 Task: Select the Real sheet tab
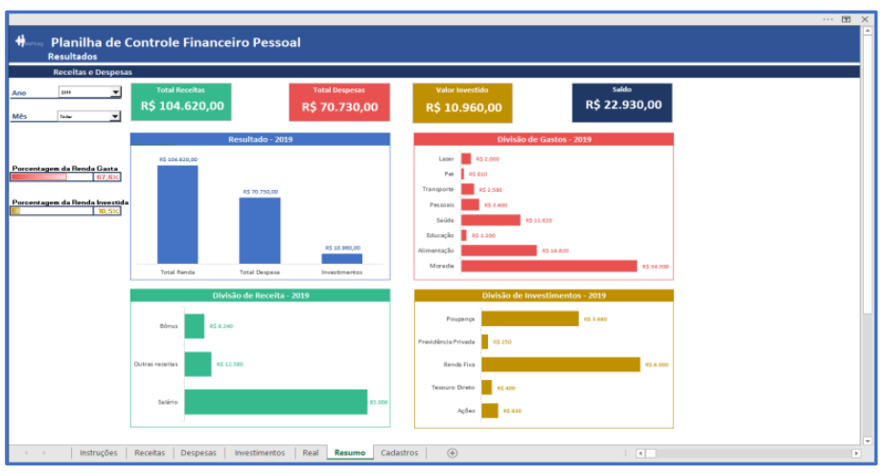coord(311,453)
